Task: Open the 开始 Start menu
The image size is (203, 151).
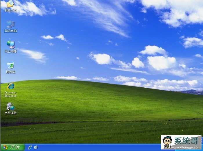Action: click(x=12, y=147)
